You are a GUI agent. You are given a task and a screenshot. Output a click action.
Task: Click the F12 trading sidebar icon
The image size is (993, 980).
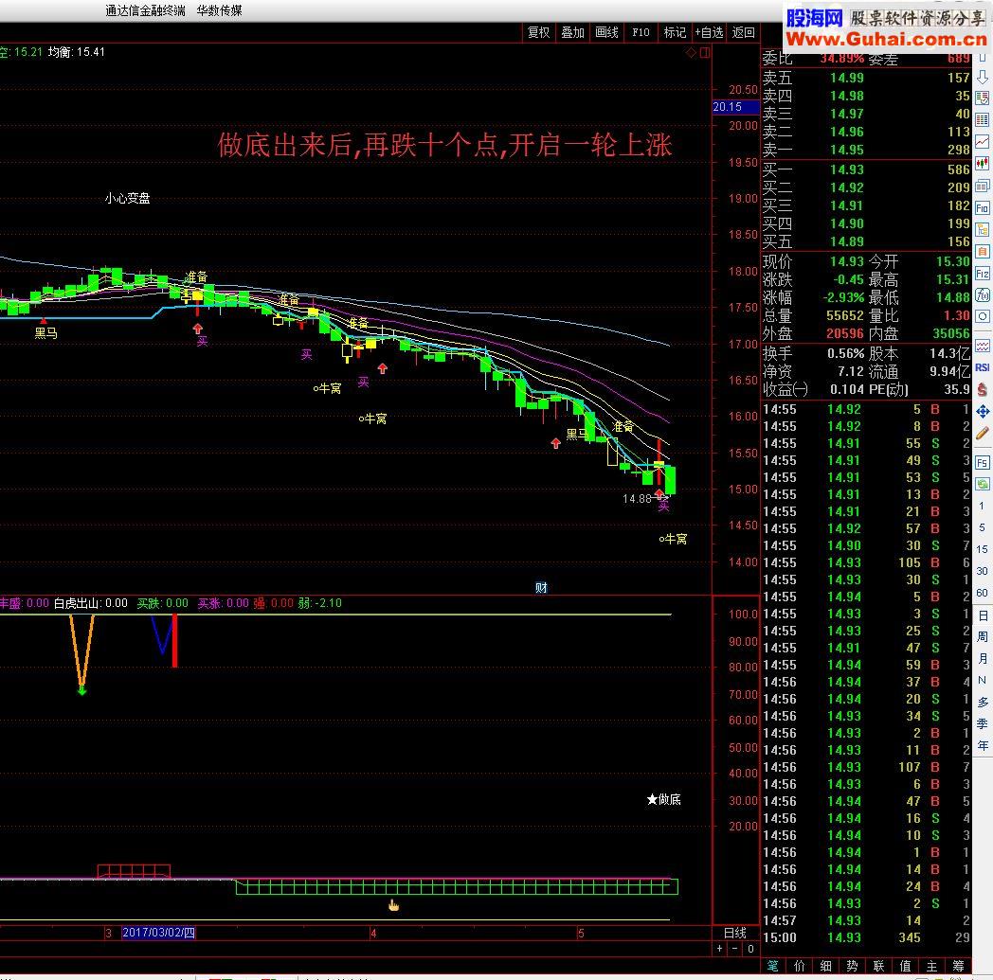pyautogui.click(x=983, y=274)
